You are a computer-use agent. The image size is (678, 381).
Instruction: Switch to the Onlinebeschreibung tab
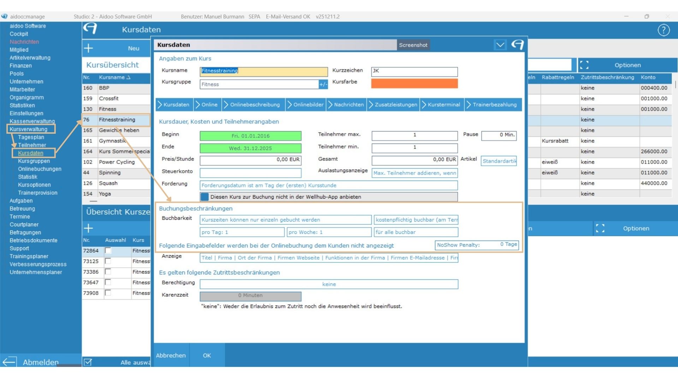[x=255, y=105]
